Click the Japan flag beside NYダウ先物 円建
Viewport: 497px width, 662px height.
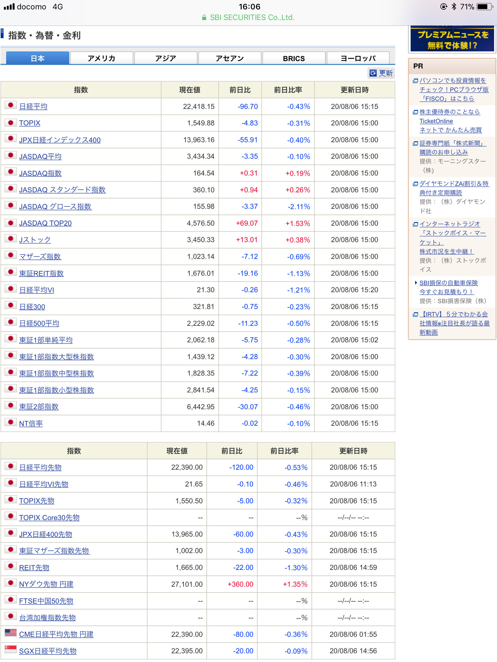click(11, 582)
